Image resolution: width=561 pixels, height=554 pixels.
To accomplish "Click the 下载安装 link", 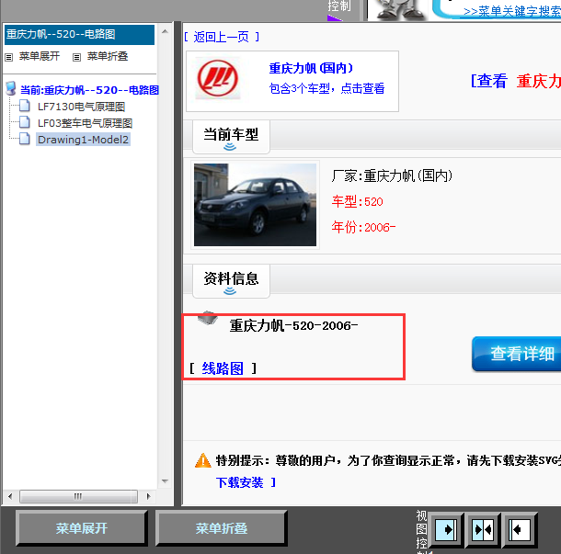I will coord(239,482).
